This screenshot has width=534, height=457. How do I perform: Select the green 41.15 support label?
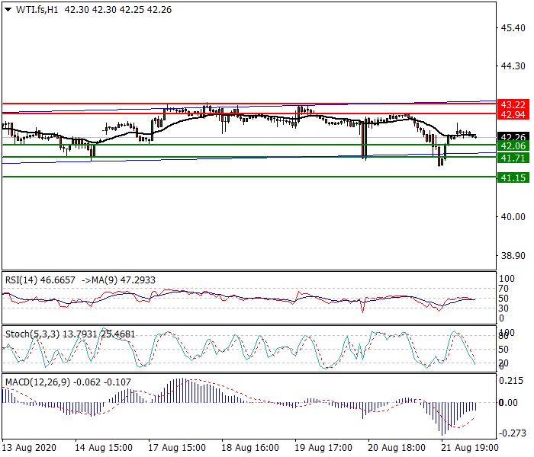(511, 177)
